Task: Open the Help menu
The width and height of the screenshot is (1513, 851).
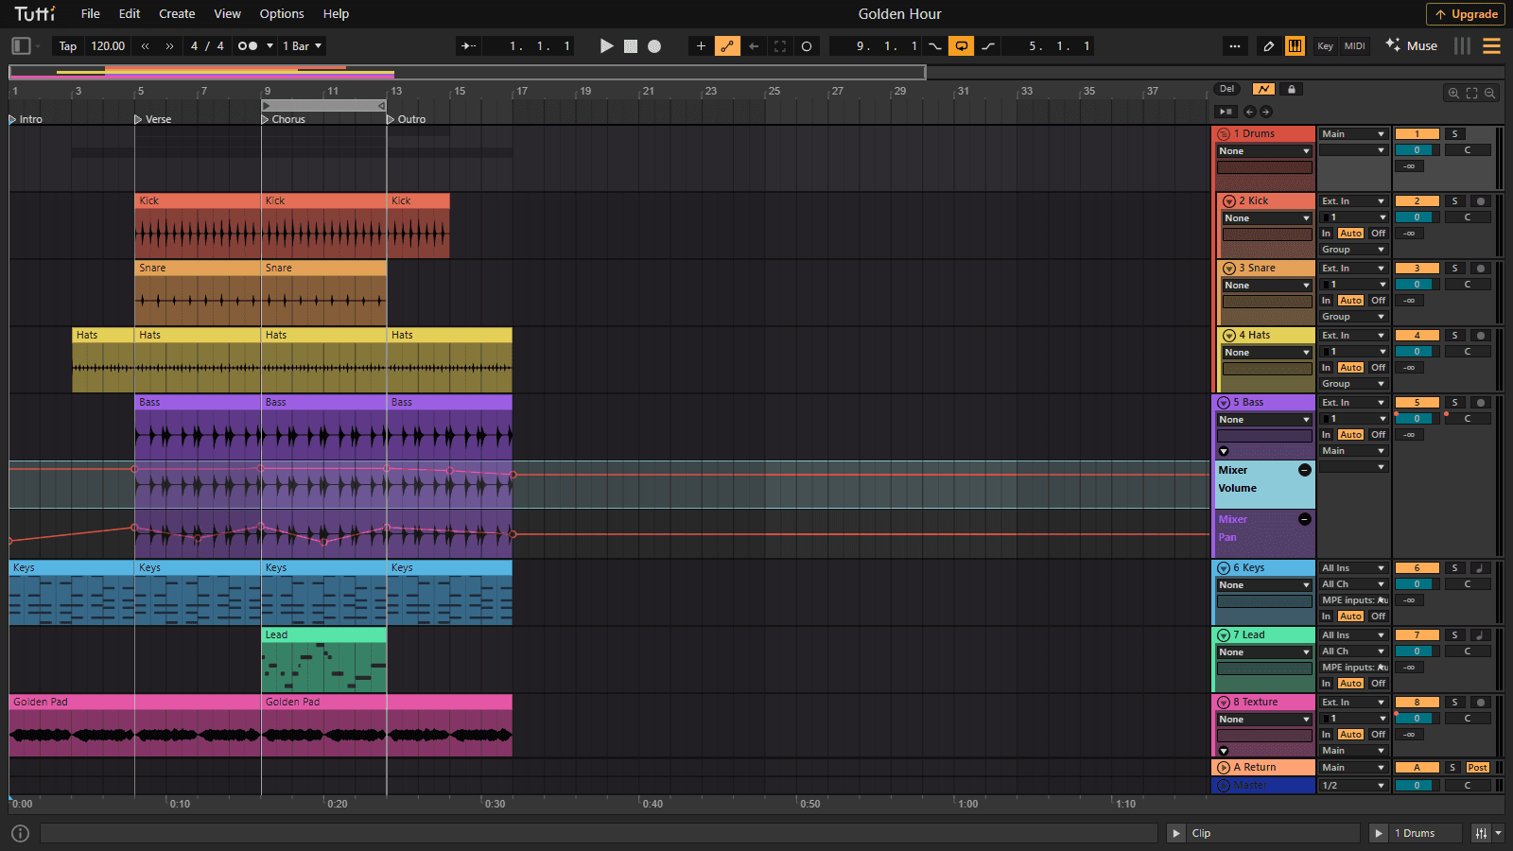Action: 336,13
